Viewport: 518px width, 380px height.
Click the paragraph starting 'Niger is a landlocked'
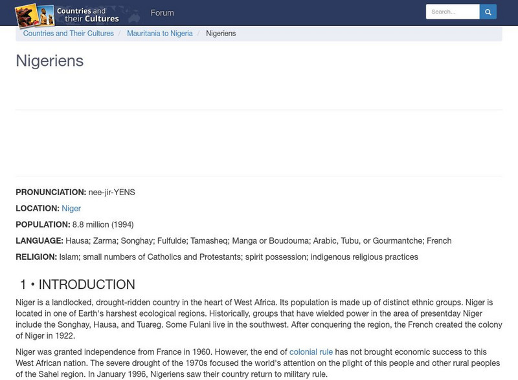(x=254, y=319)
